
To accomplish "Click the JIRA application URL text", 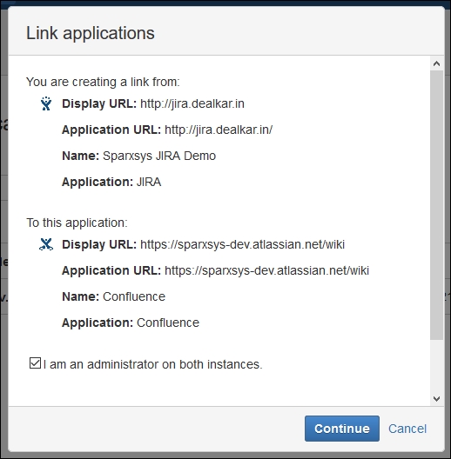I will pyautogui.click(x=219, y=130).
